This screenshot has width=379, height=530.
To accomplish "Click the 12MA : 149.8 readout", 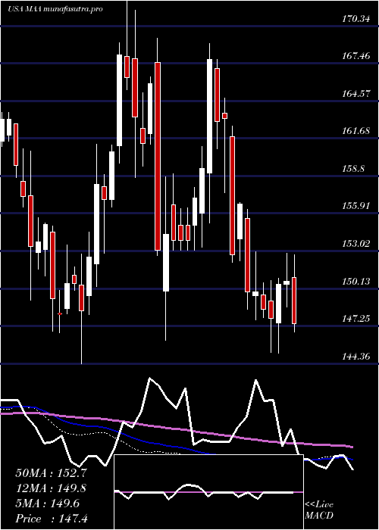I will [x=51, y=488].
